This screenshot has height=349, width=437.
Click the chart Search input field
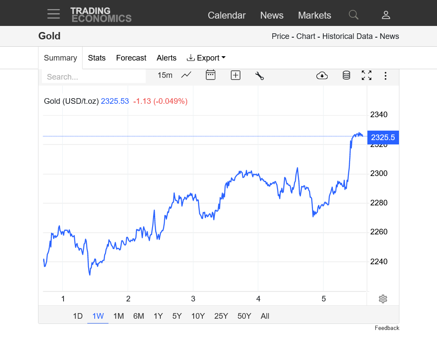[93, 77]
